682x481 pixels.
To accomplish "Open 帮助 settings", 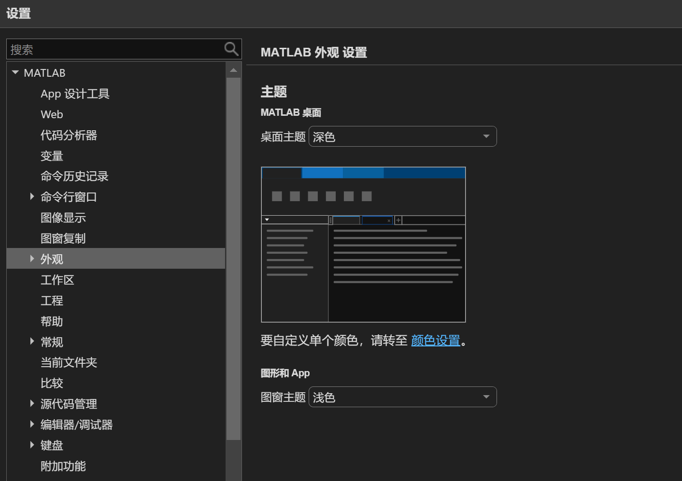I will point(52,321).
